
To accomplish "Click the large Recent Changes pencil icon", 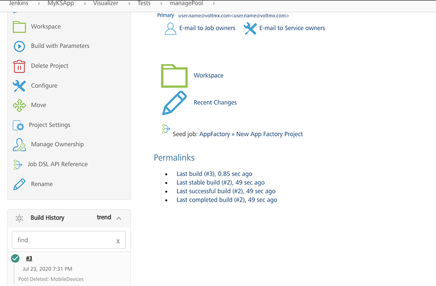I will pyautogui.click(x=174, y=103).
